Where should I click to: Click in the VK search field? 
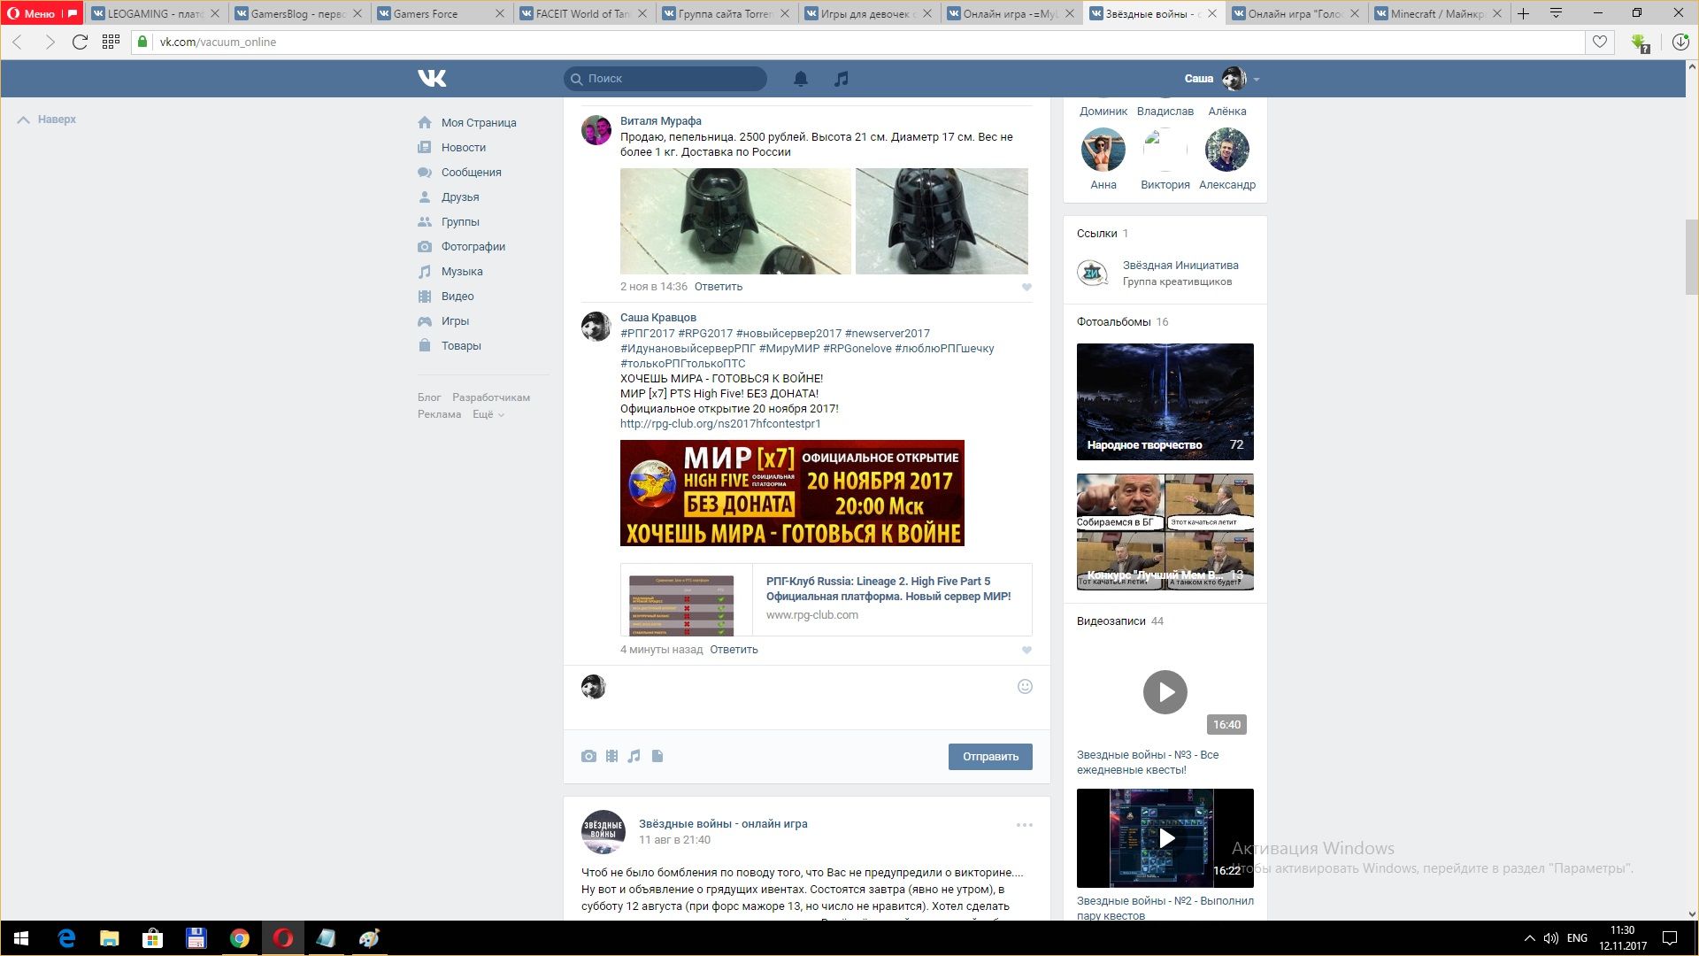point(665,79)
